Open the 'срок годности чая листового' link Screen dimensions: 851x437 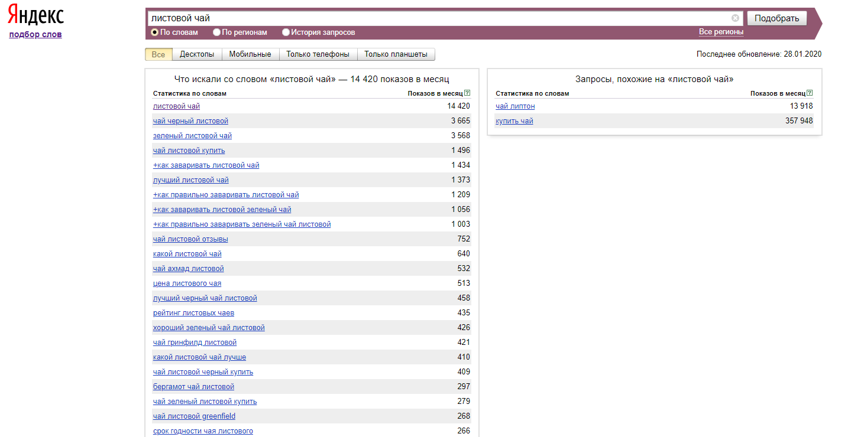click(x=203, y=431)
